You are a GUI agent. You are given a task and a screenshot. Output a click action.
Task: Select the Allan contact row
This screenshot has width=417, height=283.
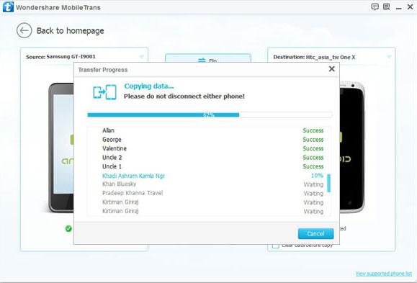pyautogui.click(x=209, y=130)
